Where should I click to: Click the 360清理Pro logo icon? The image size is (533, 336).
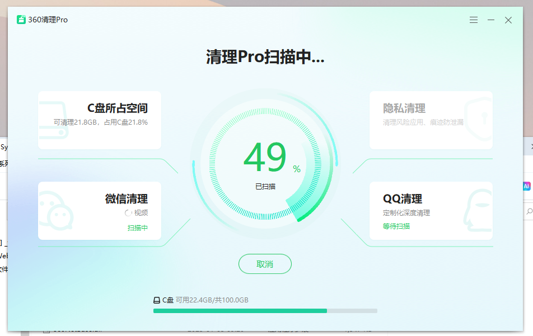click(21, 20)
